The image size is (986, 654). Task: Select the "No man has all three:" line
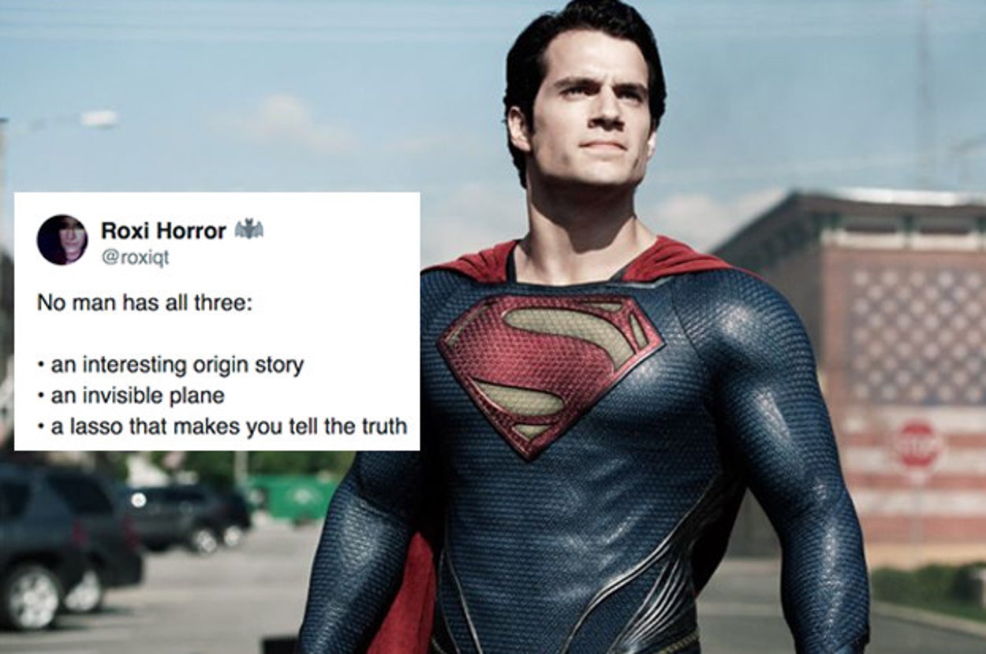[144, 303]
